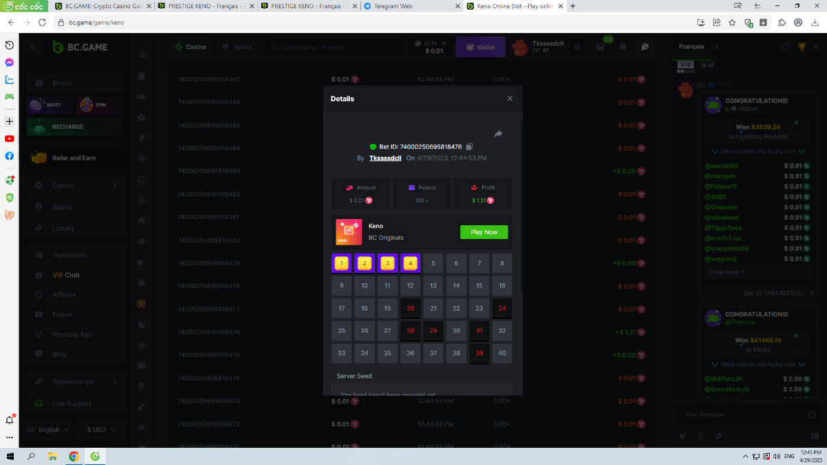Open YouTube from the browser sidebar
Image resolution: width=827 pixels, height=465 pixels.
(x=10, y=138)
